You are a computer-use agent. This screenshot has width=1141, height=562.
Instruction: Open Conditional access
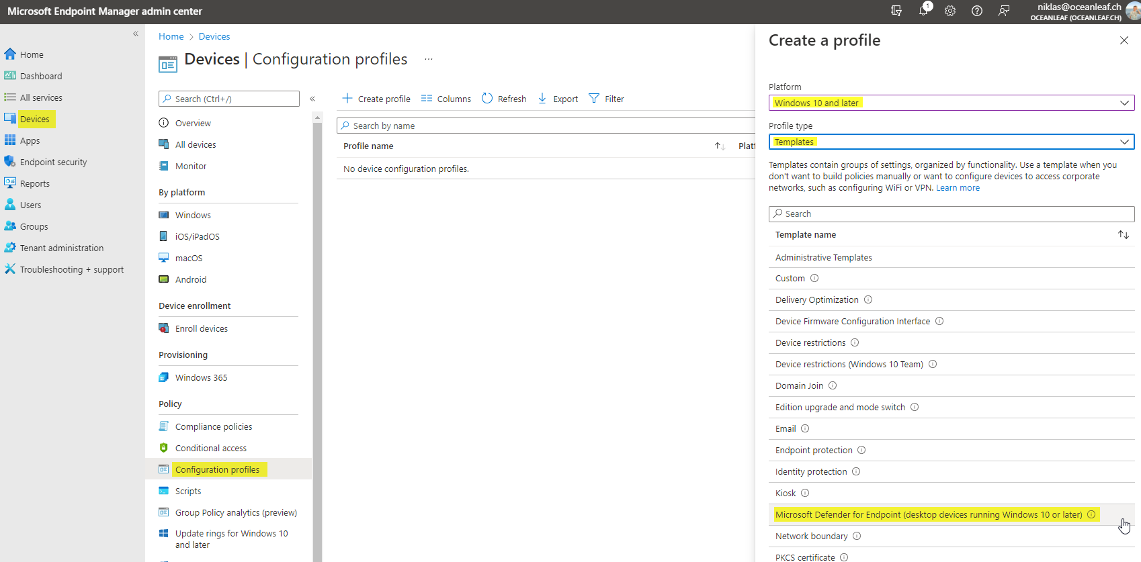[x=211, y=448]
